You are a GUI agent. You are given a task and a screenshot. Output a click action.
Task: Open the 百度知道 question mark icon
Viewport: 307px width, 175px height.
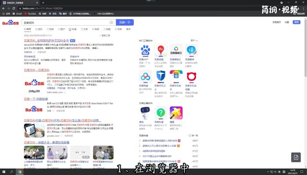161,113
